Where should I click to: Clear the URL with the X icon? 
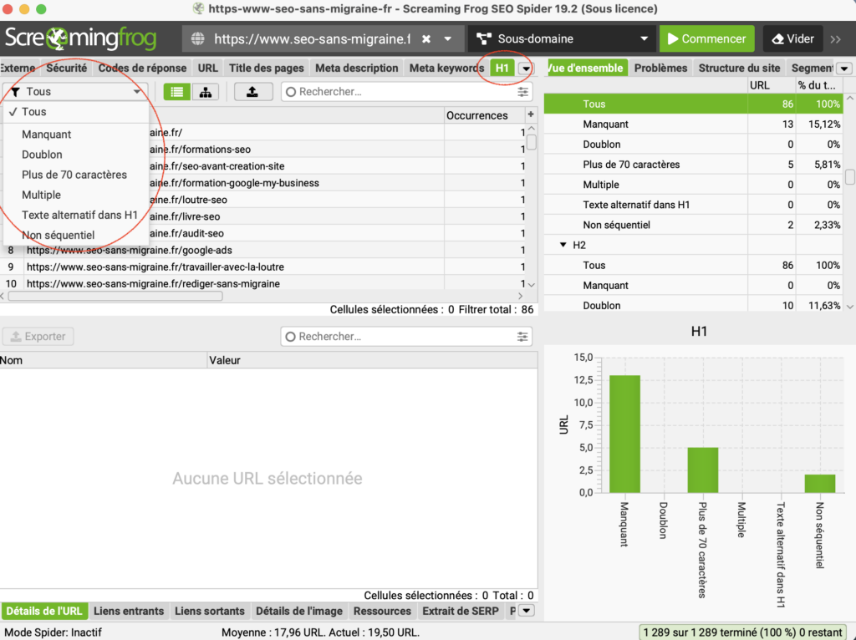[426, 38]
